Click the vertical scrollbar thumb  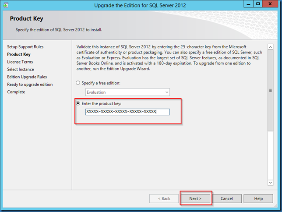270,90
